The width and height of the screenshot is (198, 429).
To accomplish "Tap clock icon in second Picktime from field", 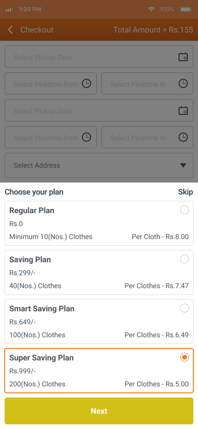I will coord(87,137).
